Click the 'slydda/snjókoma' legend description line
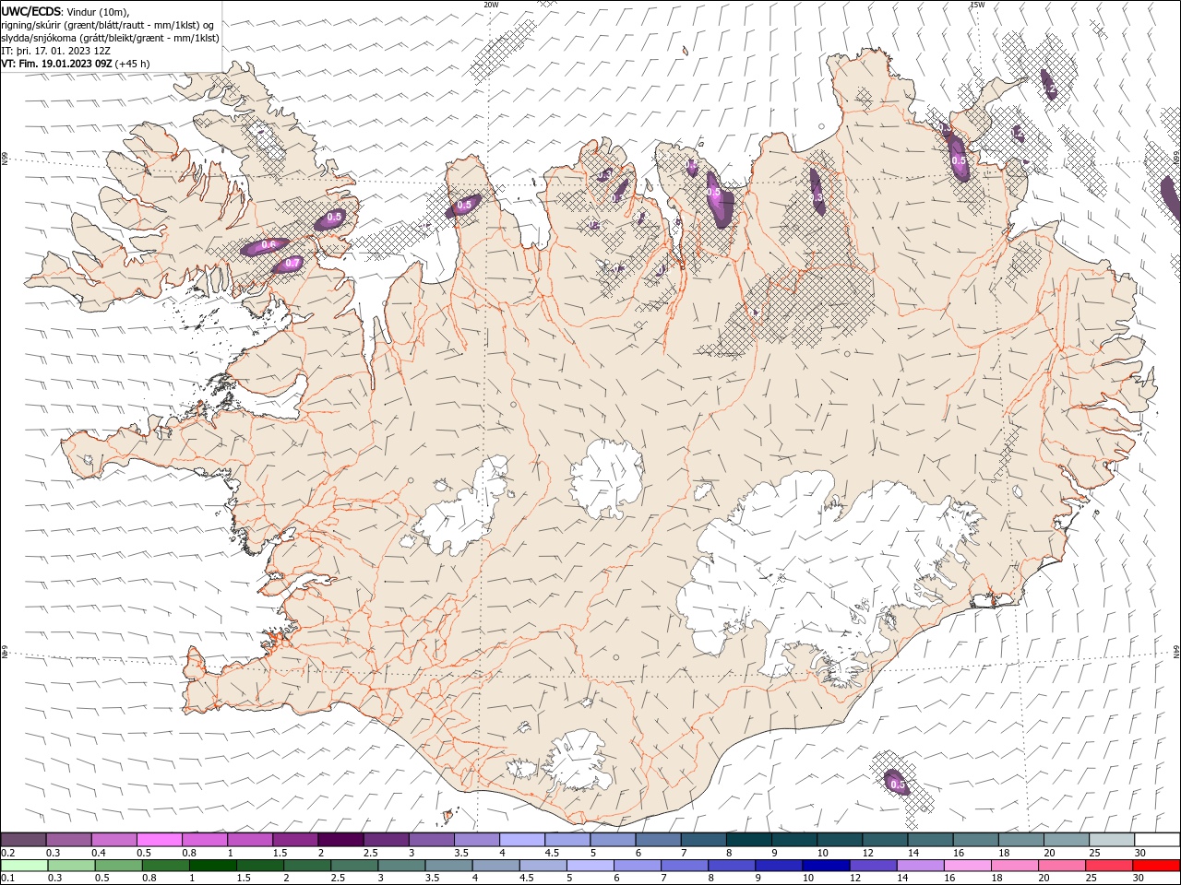The width and height of the screenshot is (1181, 885). (111, 38)
